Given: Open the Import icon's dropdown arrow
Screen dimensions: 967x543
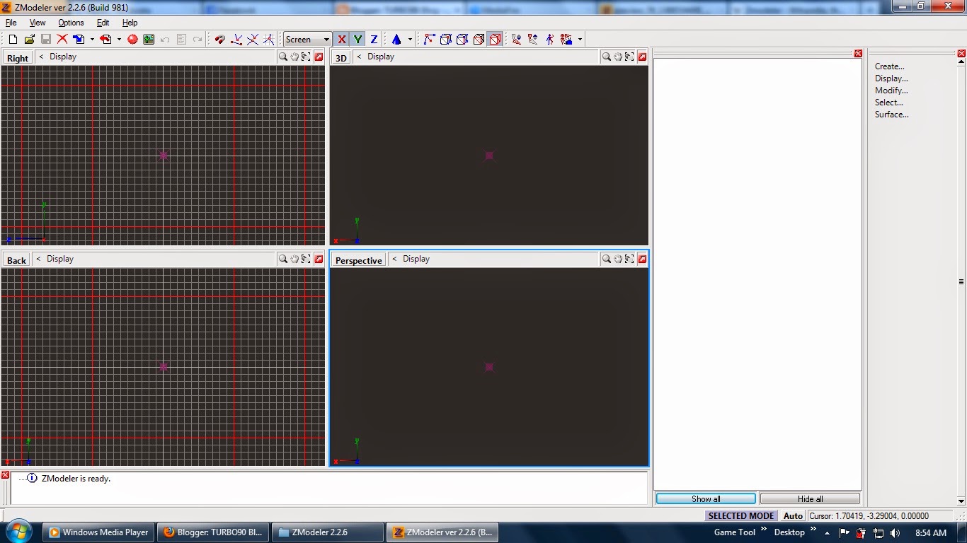Looking at the screenshot, I should click(x=92, y=40).
